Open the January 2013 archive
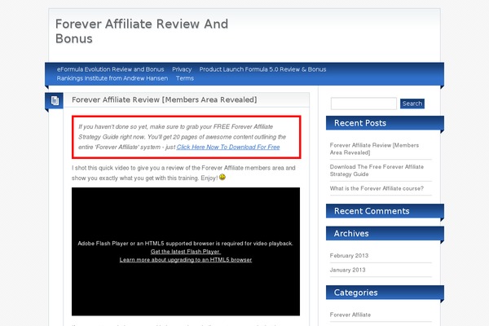The height and width of the screenshot is (326, 489). pos(347,270)
